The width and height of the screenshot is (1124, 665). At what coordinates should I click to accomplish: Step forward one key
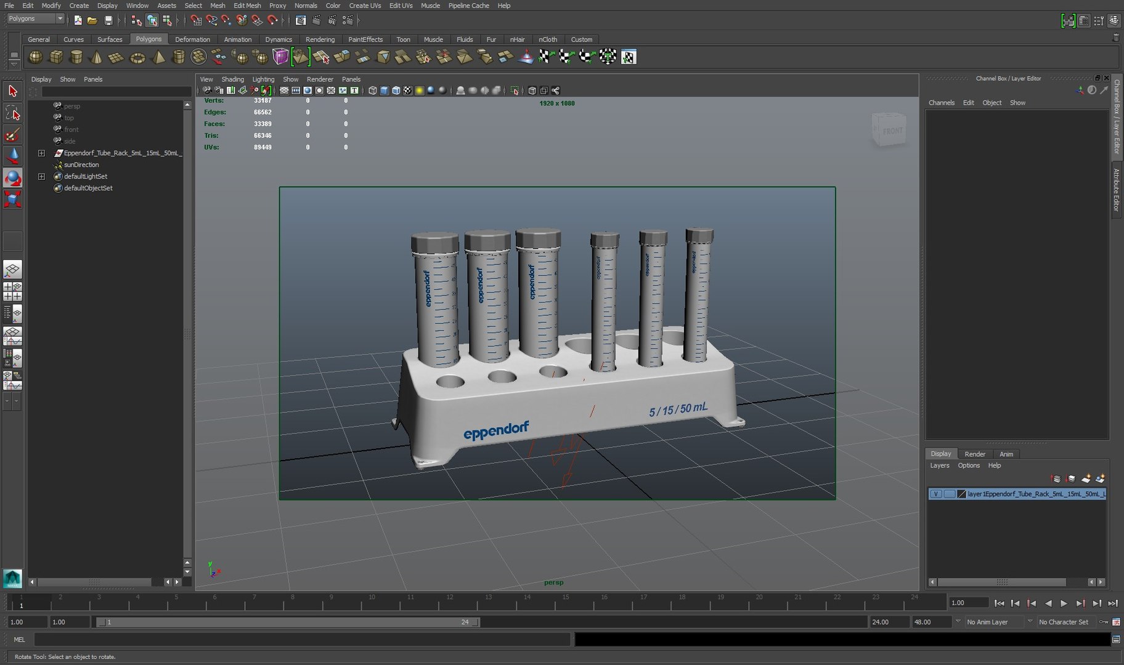point(1080,603)
